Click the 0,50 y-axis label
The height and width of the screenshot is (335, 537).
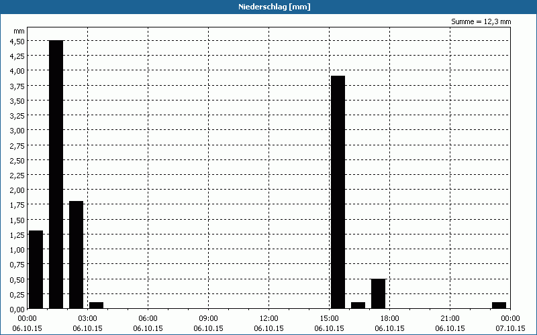(17, 279)
